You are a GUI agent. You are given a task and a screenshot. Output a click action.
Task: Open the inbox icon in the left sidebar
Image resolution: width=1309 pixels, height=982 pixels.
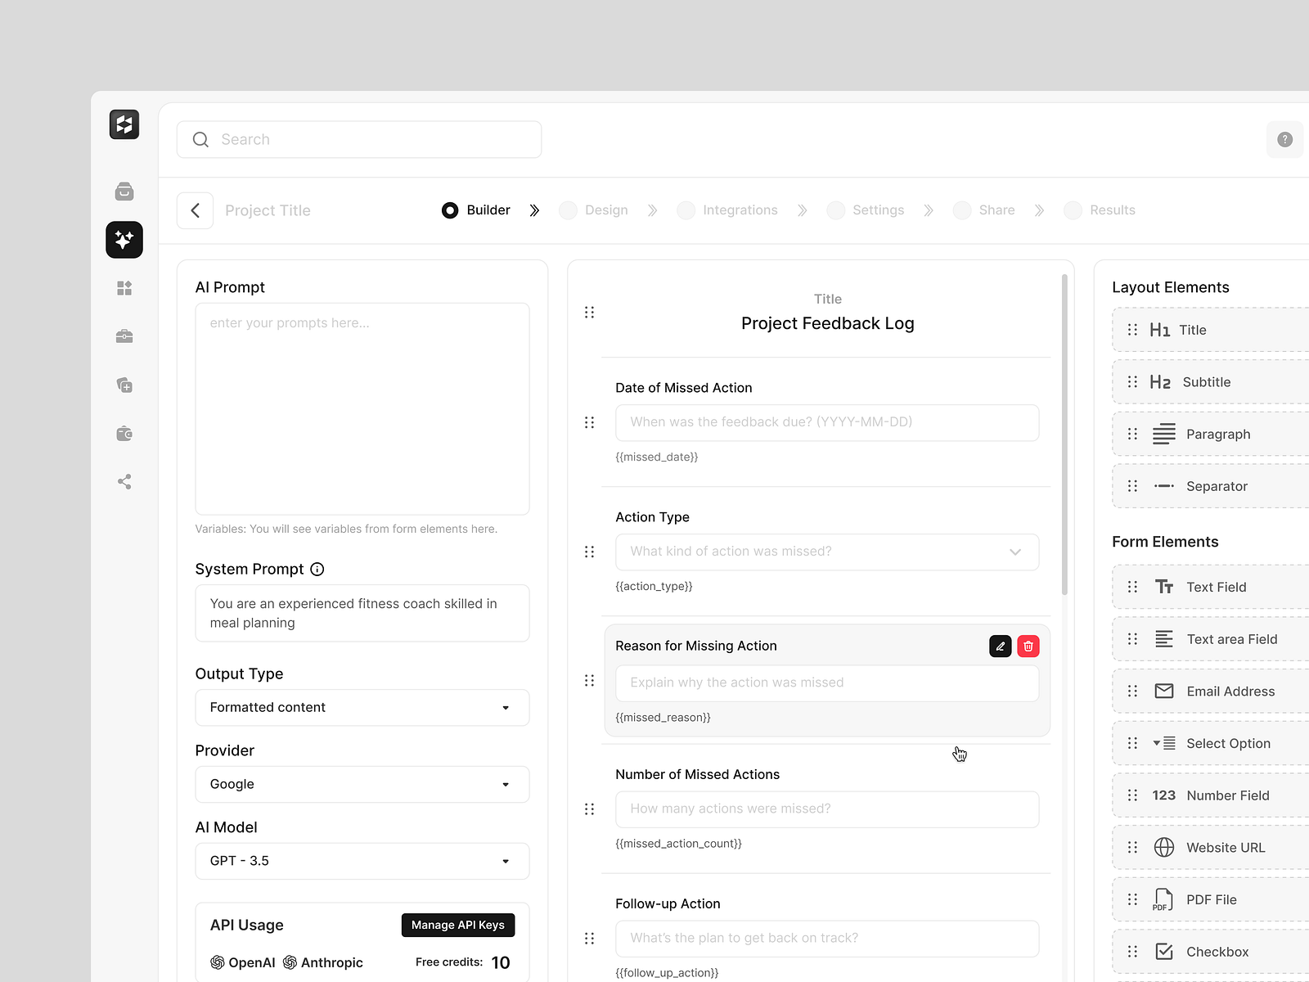point(124,191)
